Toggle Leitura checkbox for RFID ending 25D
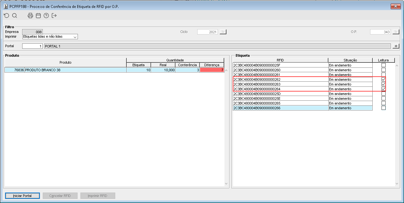 point(383,94)
